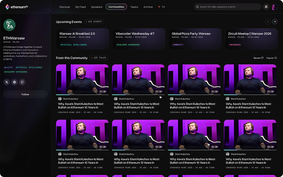This screenshot has height=177, width=283.
Task: Click the 125 Events badge
Action: click(94, 22)
